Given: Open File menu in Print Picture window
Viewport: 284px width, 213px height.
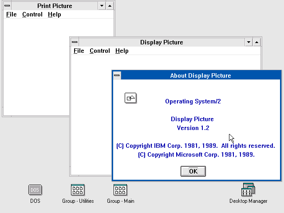Looking at the screenshot, I should coord(12,15).
